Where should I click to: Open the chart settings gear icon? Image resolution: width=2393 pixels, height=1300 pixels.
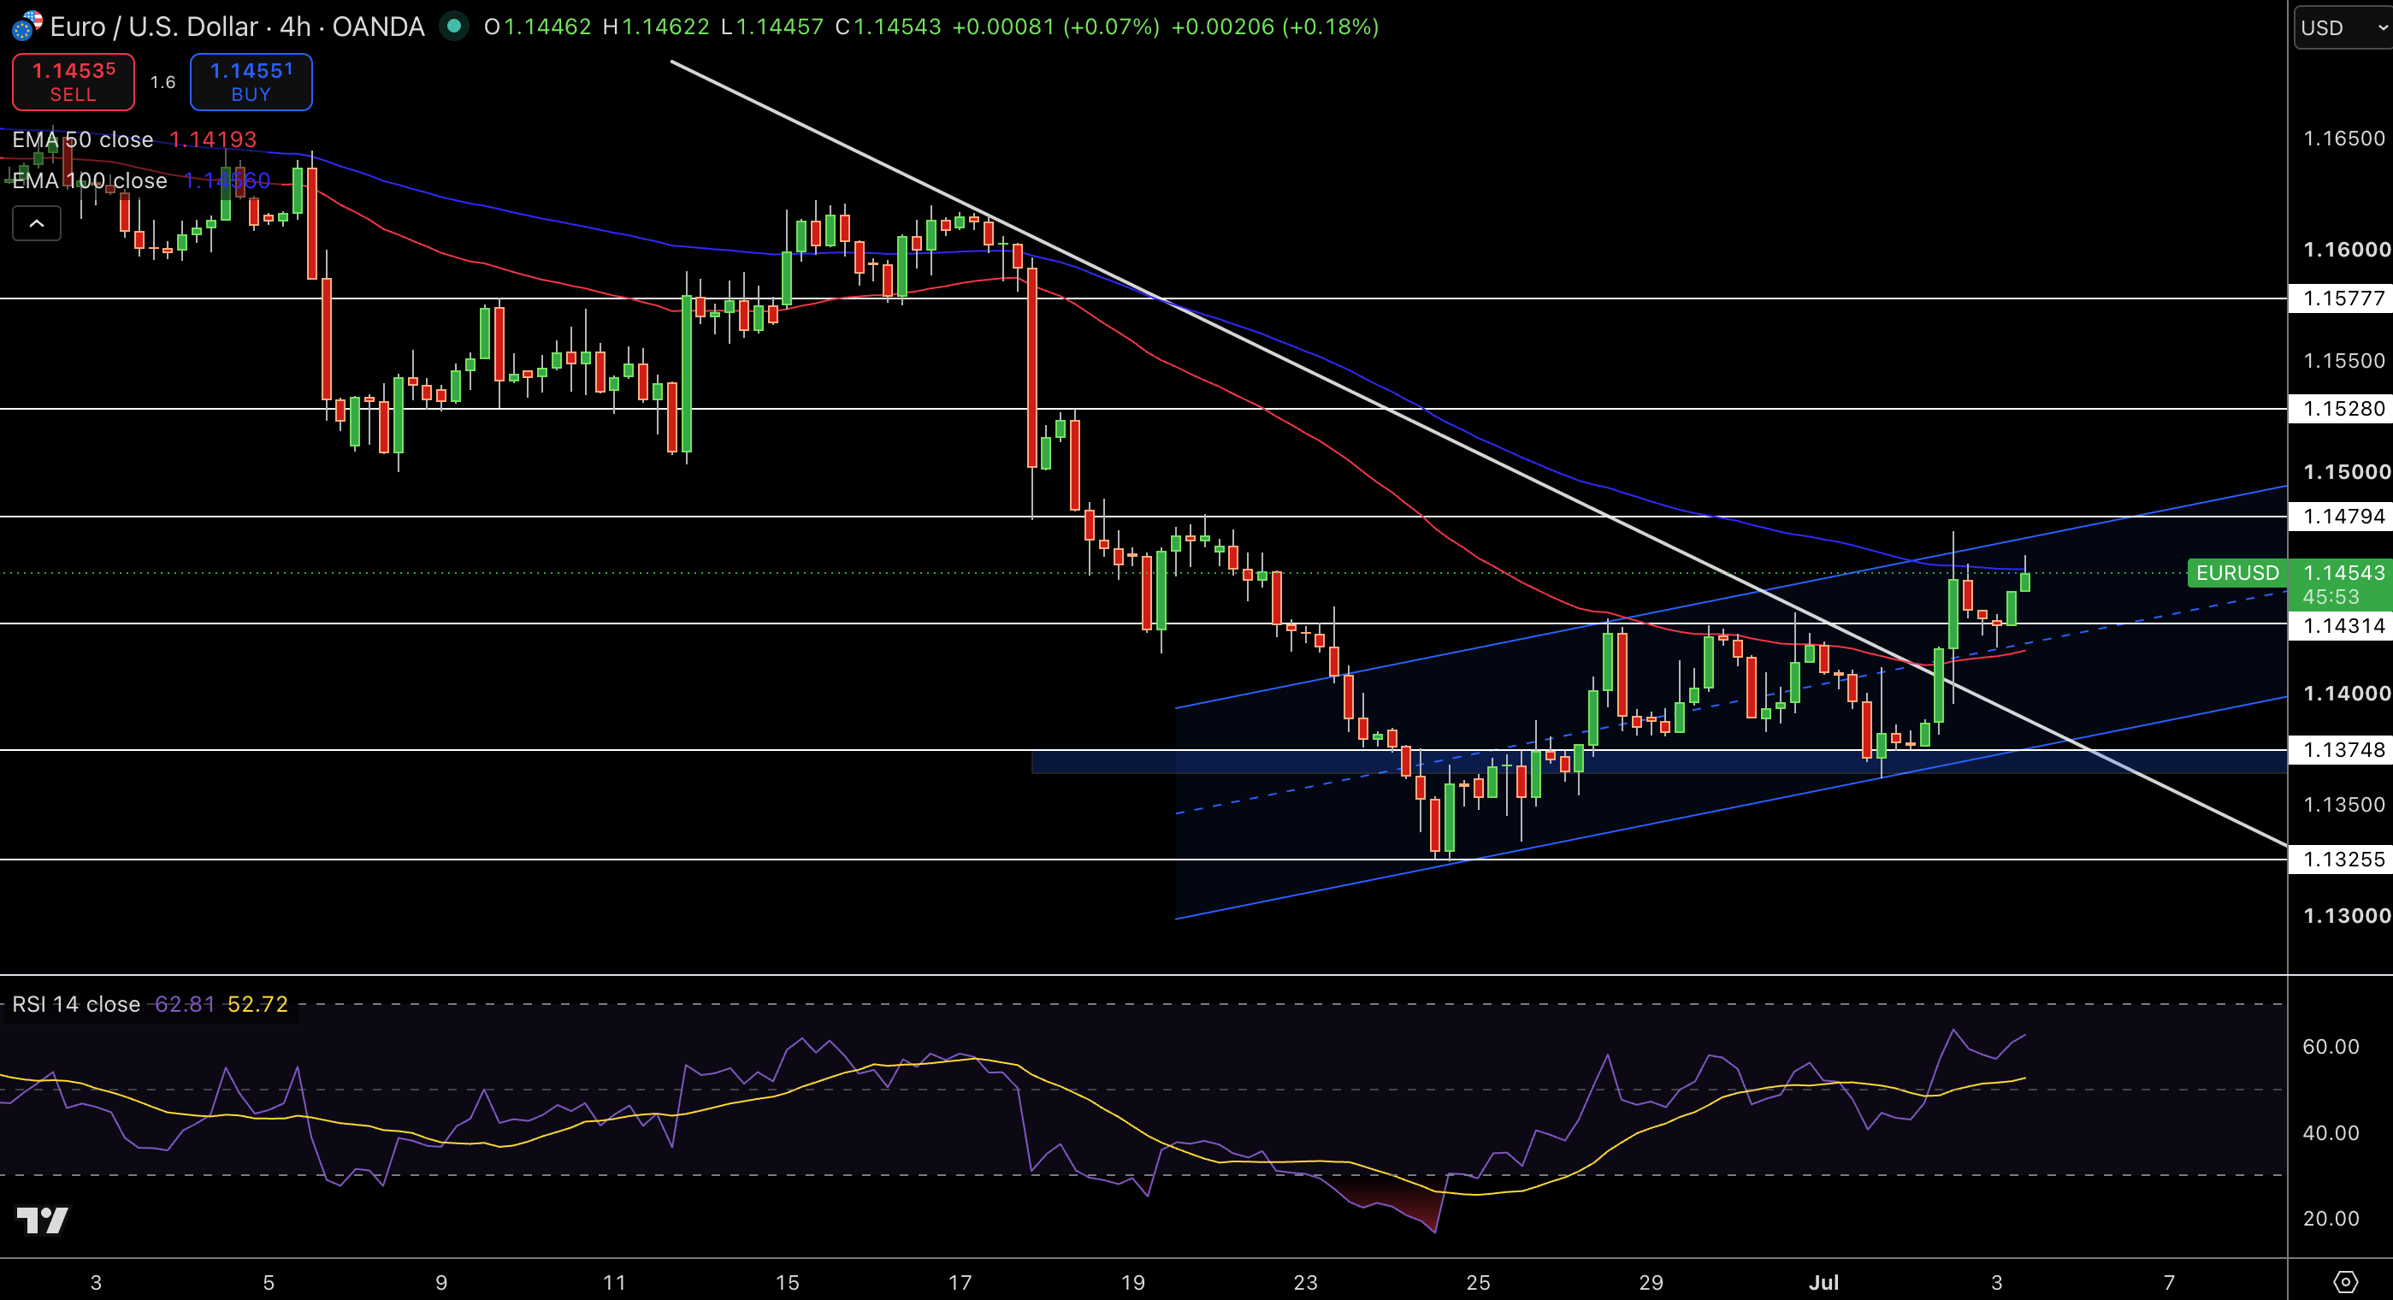coord(2345,1282)
